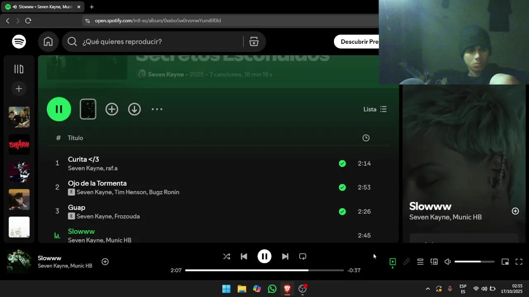Open Spotify home via the logo
Image resolution: width=529 pixels, height=297 pixels.
pos(19,42)
